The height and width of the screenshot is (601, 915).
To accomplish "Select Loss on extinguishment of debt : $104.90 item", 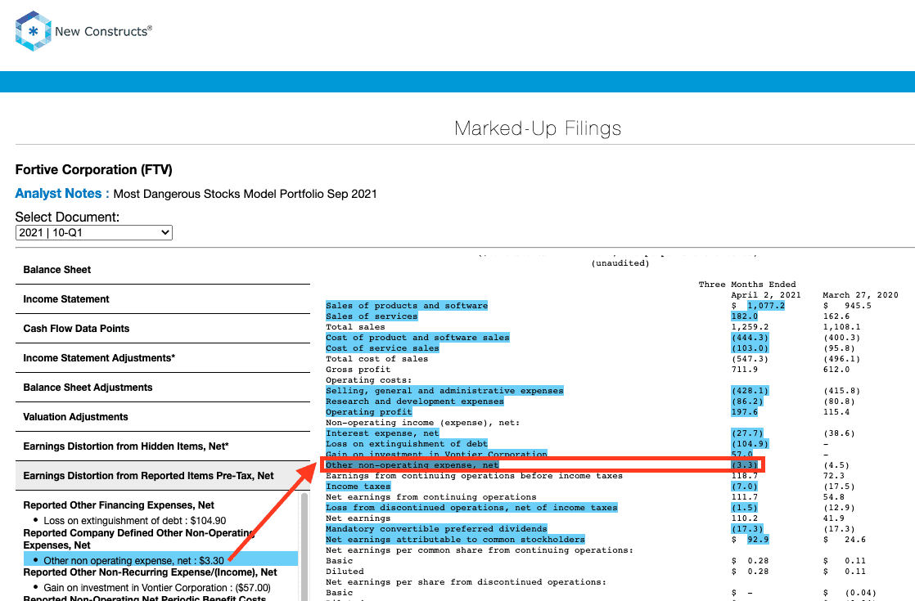I will (x=135, y=521).
